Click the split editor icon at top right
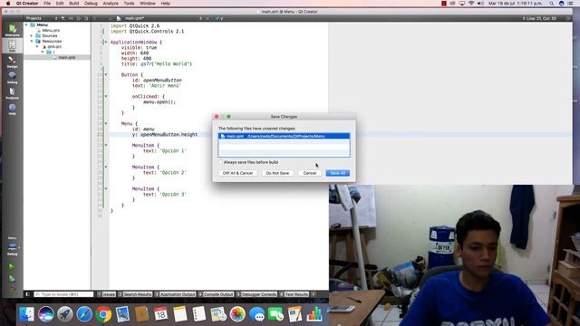580x326 pixels. pos(568,18)
